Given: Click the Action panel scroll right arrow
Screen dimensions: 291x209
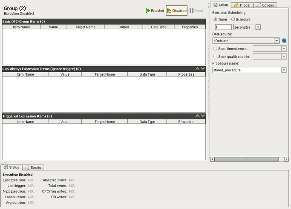Looking at the screenshot, I should pyautogui.click(x=286, y=159).
